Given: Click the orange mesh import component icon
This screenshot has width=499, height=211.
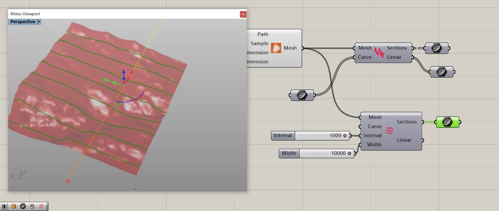Looking at the screenshot, I should pos(276,48).
